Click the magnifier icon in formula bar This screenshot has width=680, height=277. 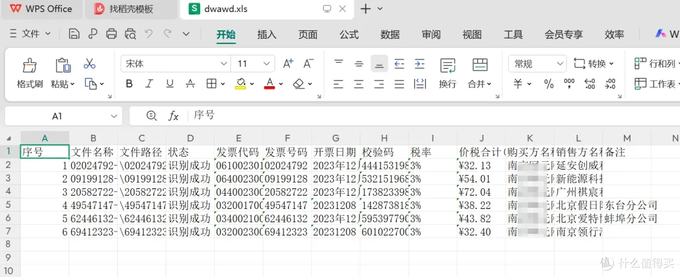(151, 115)
